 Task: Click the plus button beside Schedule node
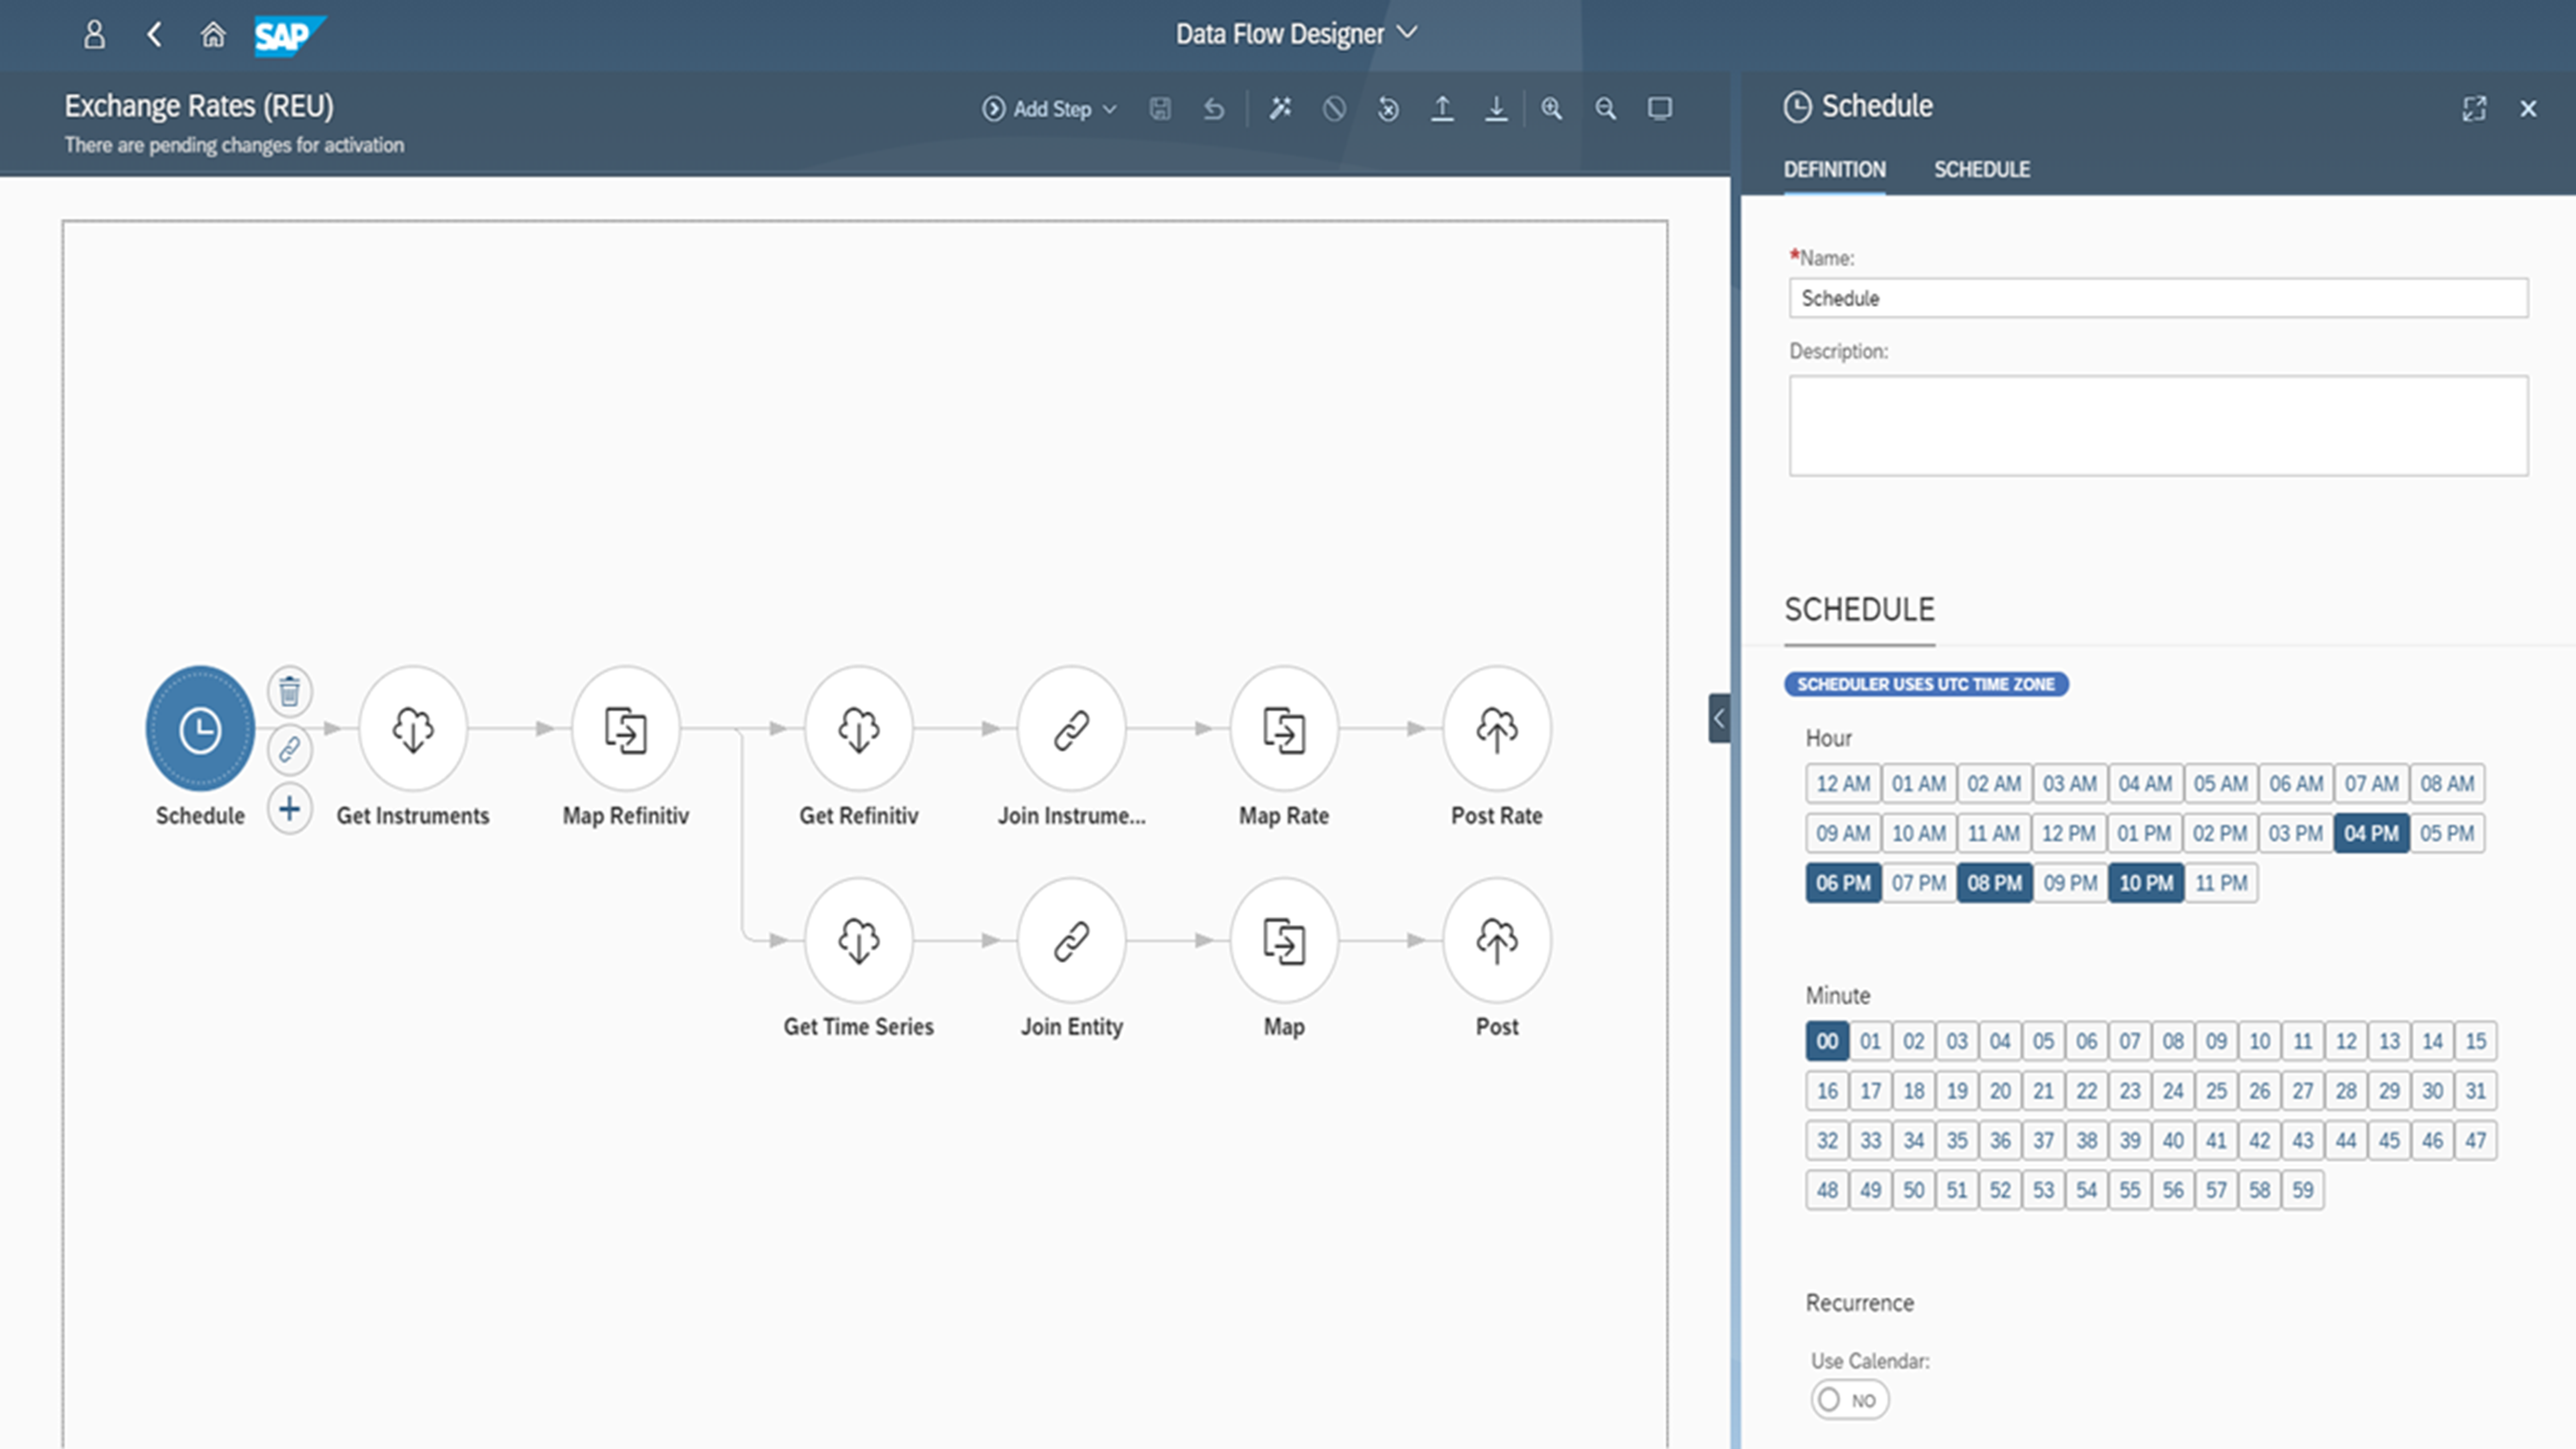point(289,808)
